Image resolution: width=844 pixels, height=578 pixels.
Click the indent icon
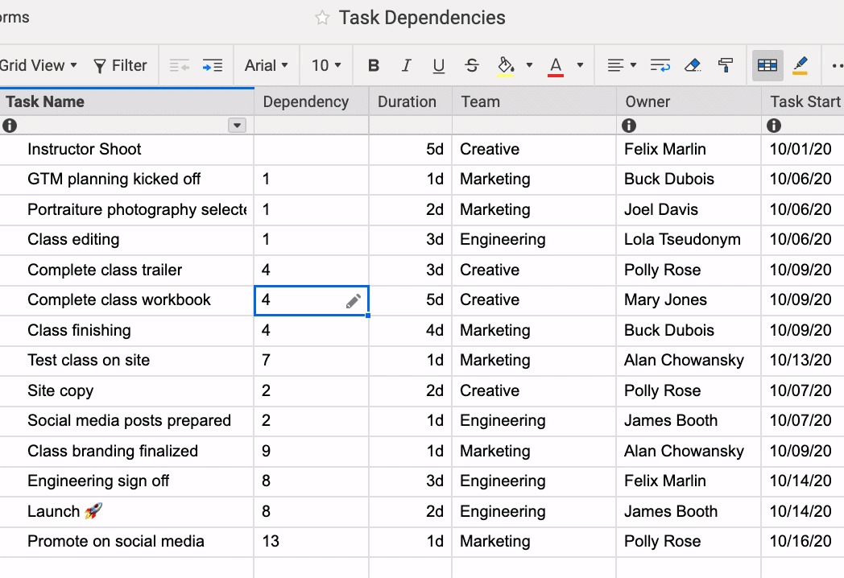(x=213, y=66)
